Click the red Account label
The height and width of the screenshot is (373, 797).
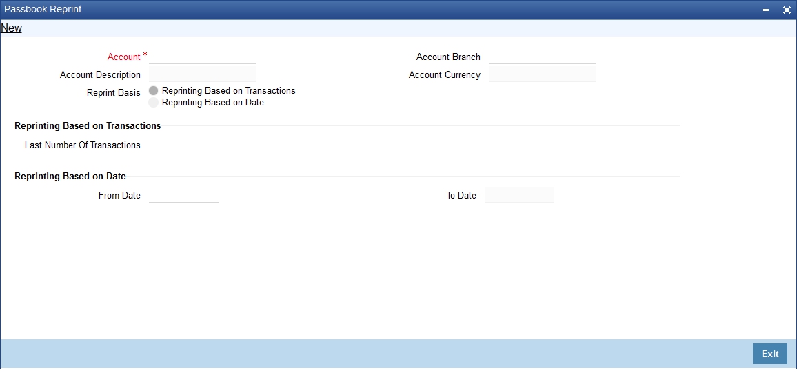(124, 57)
